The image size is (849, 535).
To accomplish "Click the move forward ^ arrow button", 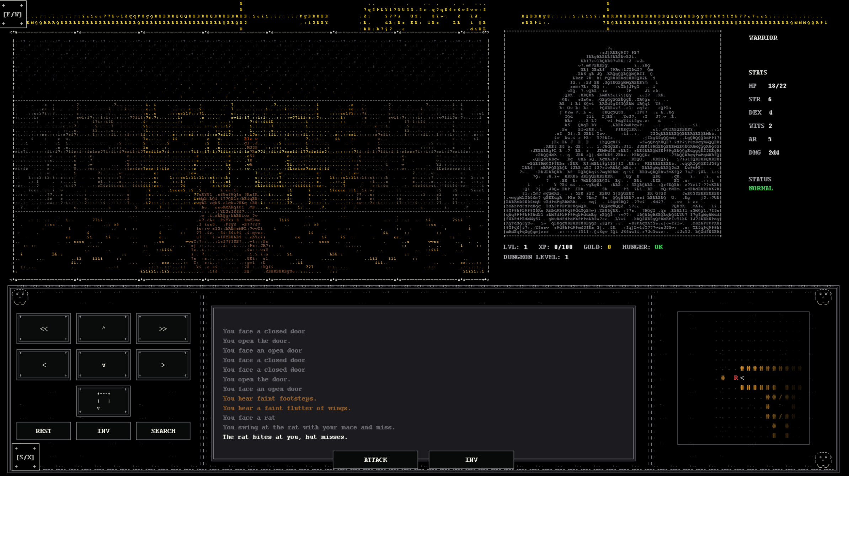I will click(103, 328).
